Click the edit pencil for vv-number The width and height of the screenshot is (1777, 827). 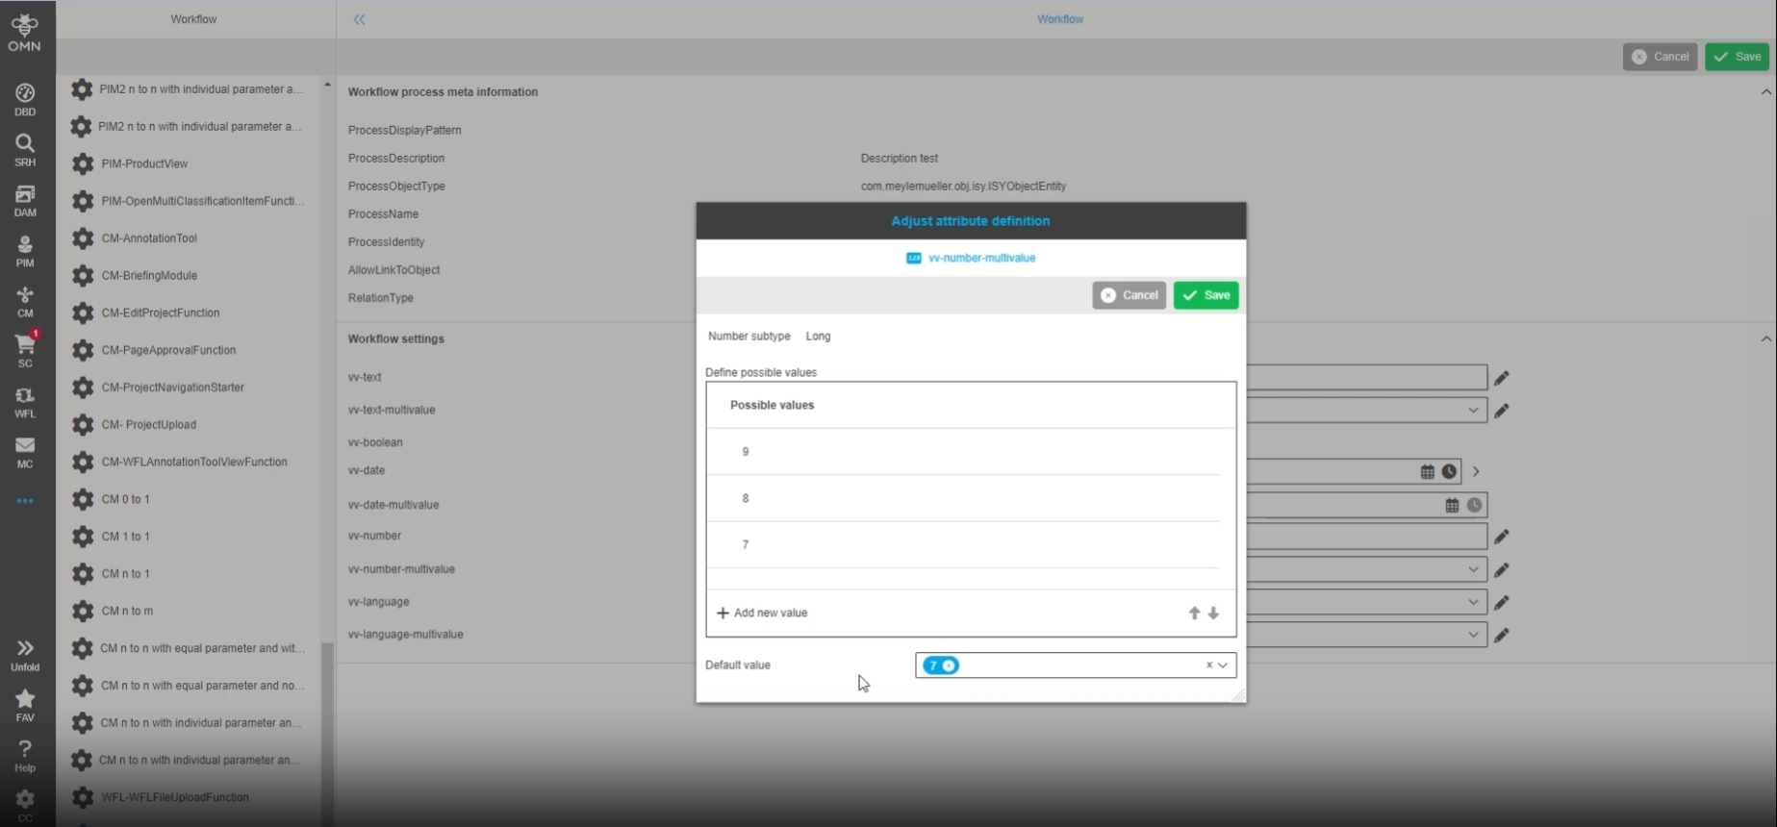click(1502, 537)
